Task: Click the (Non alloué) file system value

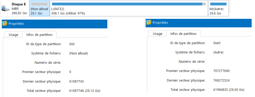Action: pos(79,53)
